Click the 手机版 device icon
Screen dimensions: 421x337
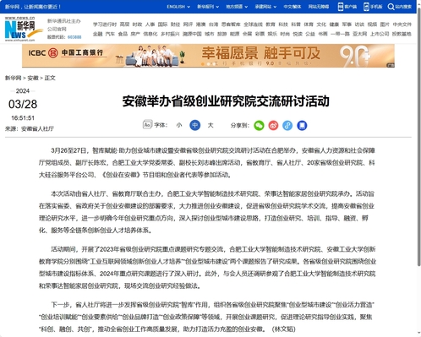coord(366,7)
